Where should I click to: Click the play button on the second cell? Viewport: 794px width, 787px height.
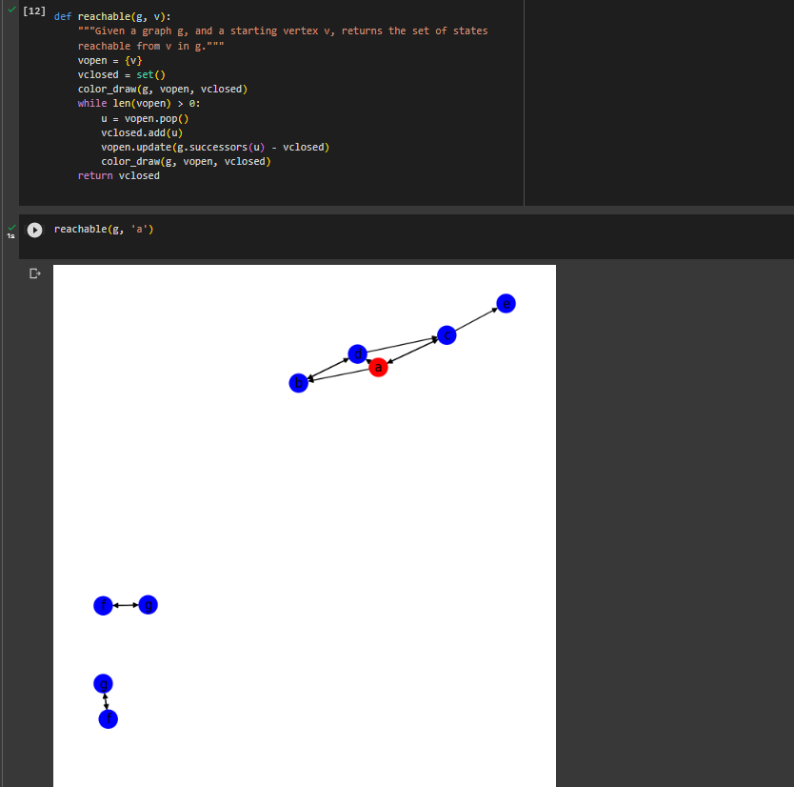pyautogui.click(x=34, y=229)
